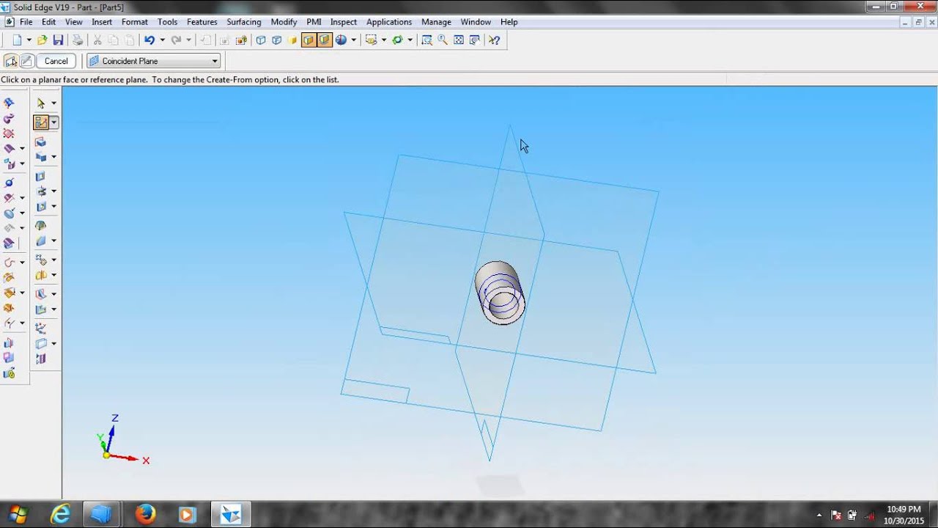Expand Sketch tool dropdown arrow
The height and width of the screenshot is (528, 938).
[54, 122]
